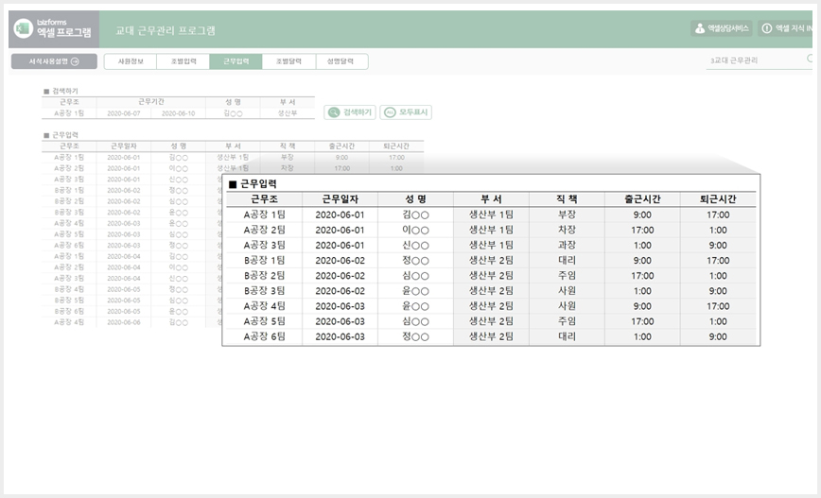Select the 2020-06-04 date beside A공장 2팀
The width and height of the screenshot is (821, 498).
coord(124,267)
